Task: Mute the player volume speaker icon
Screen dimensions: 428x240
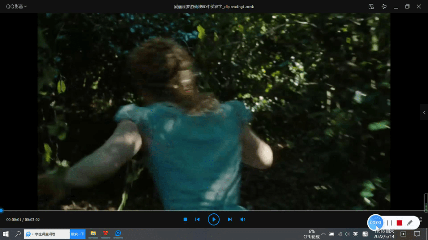Action: (x=243, y=219)
